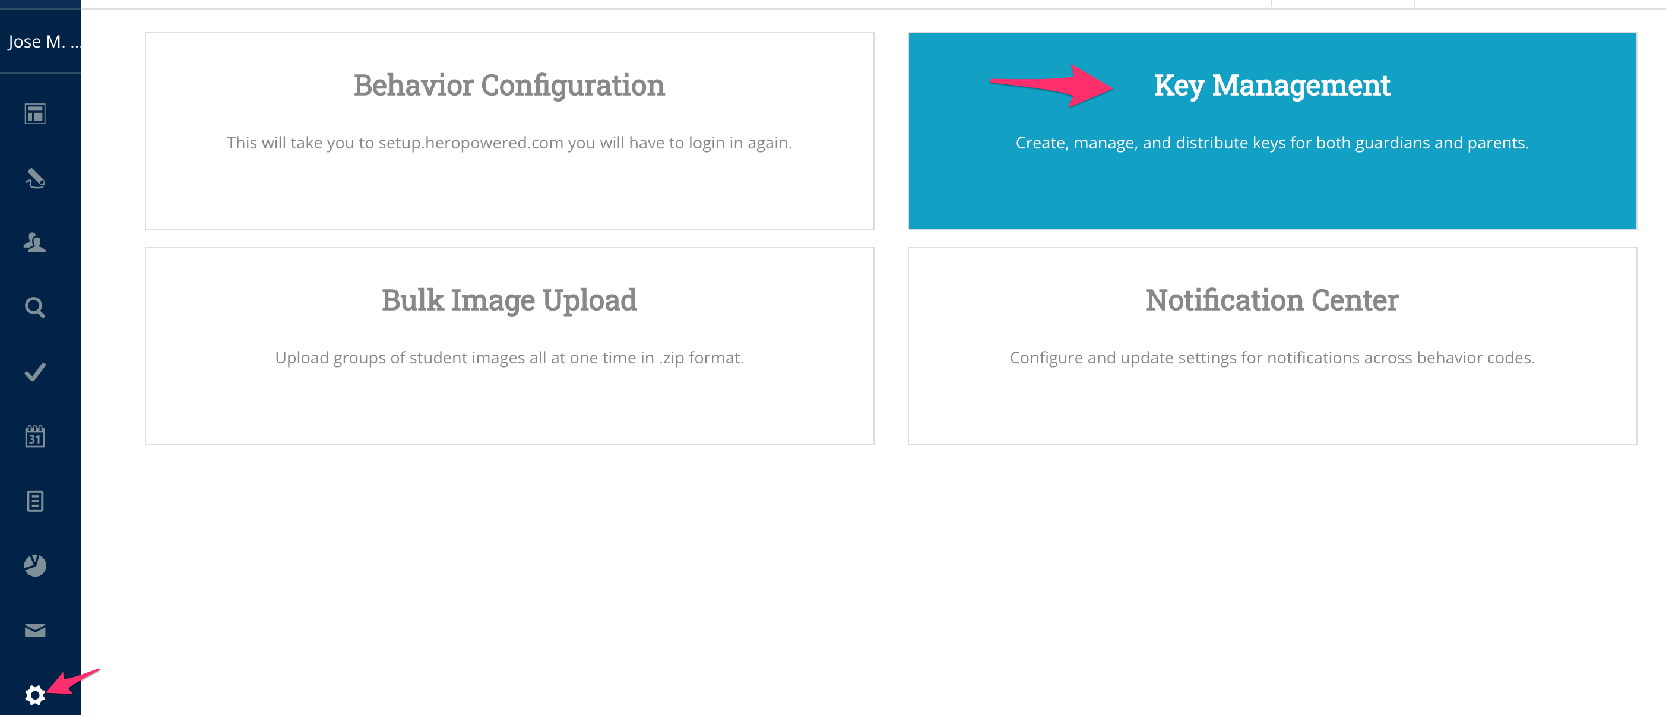Select the checkmark icon in sidebar

(x=35, y=372)
